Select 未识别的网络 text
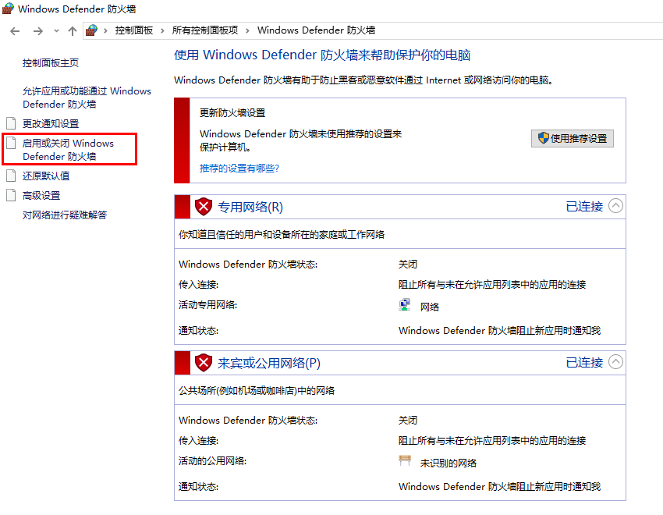663x515 pixels. (448, 463)
